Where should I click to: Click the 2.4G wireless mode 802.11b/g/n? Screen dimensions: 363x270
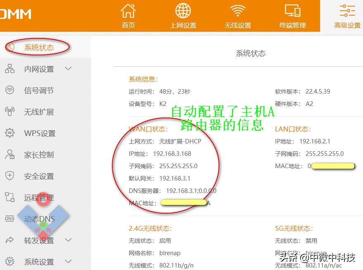point(176,265)
